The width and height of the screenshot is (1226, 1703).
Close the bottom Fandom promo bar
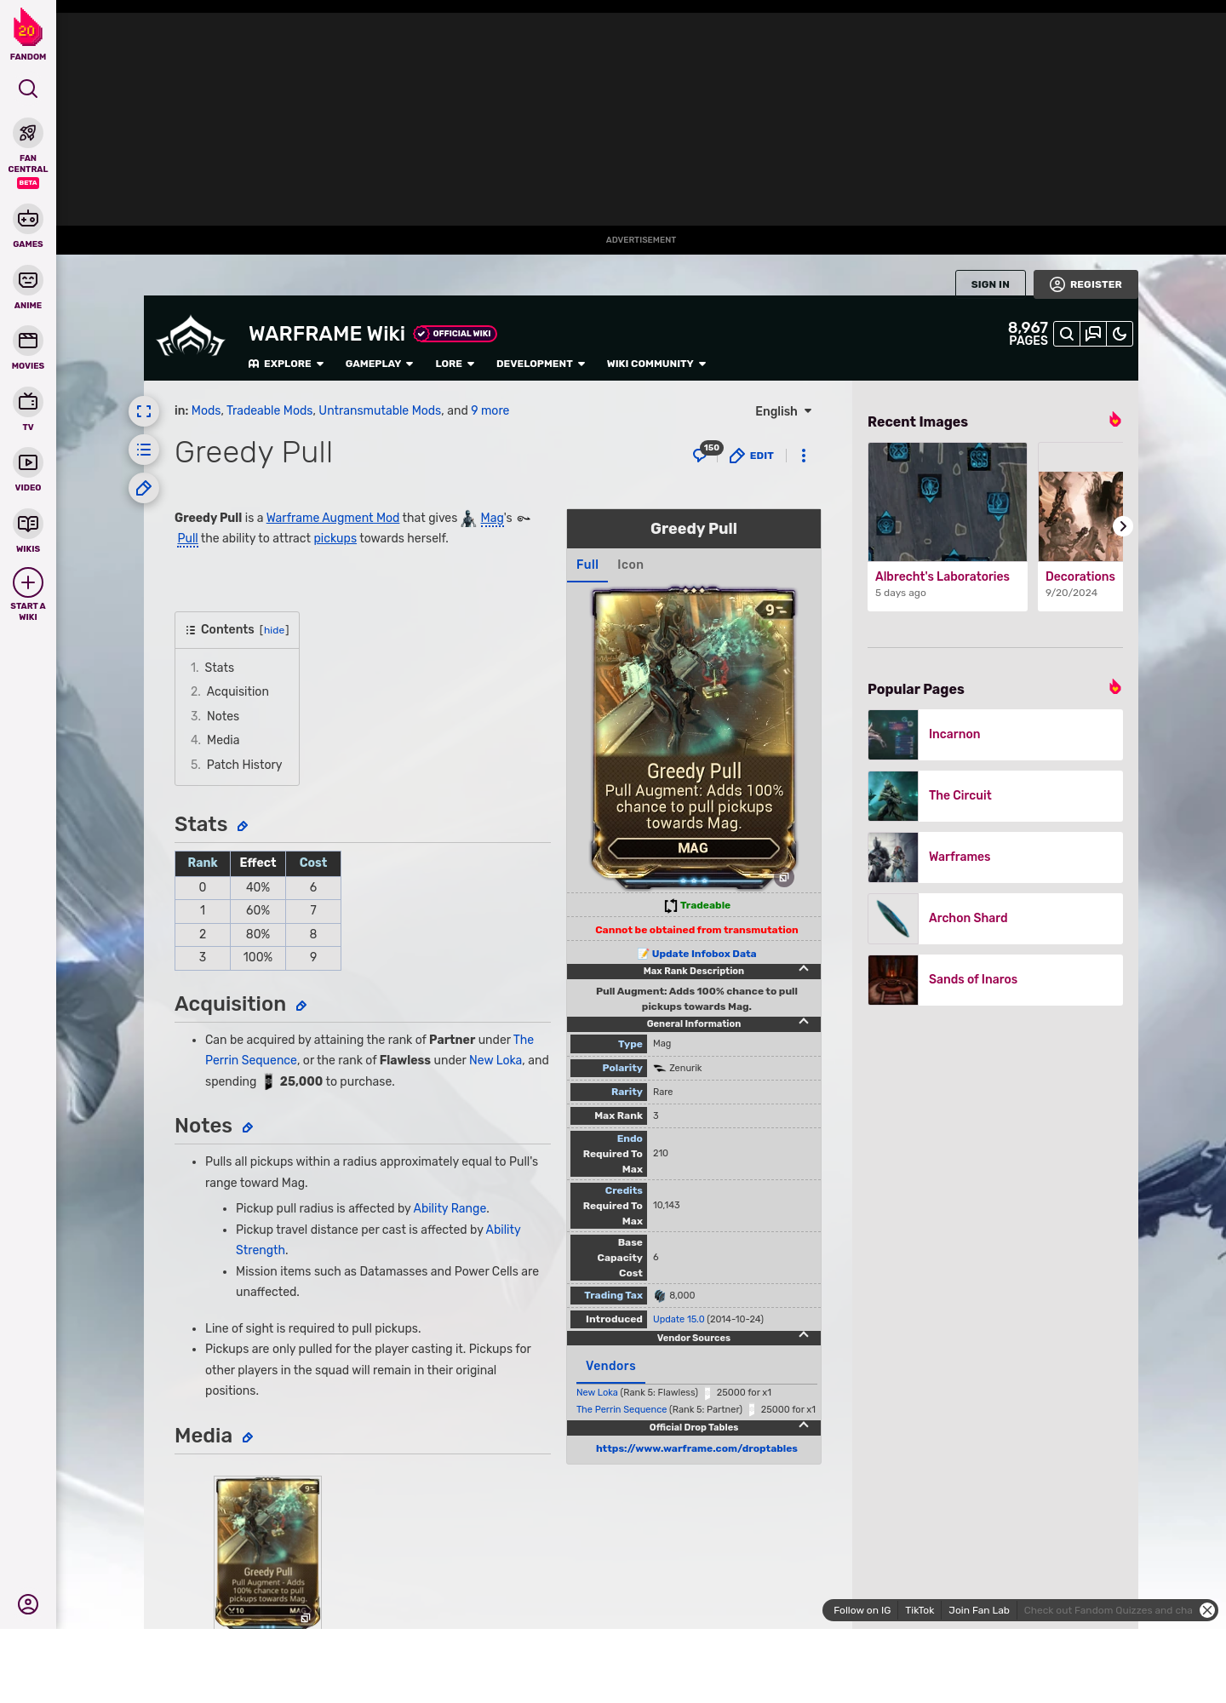click(1207, 1610)
